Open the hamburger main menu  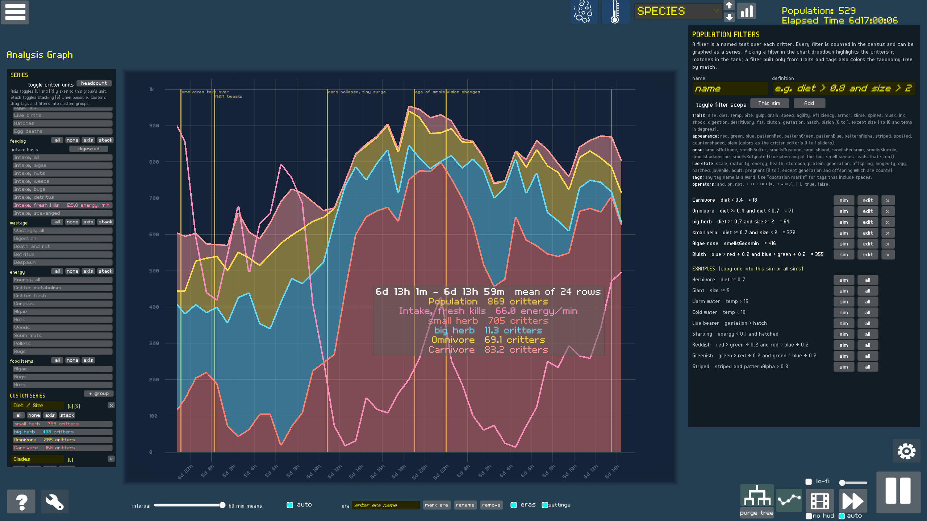tap(15, 12)
